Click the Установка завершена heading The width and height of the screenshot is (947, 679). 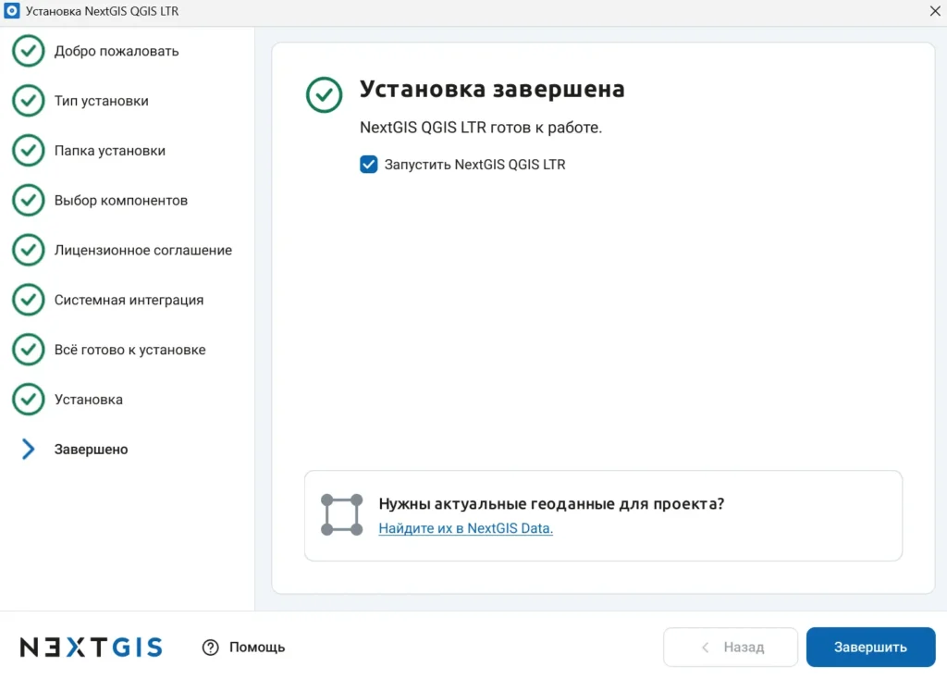(492, 89)
